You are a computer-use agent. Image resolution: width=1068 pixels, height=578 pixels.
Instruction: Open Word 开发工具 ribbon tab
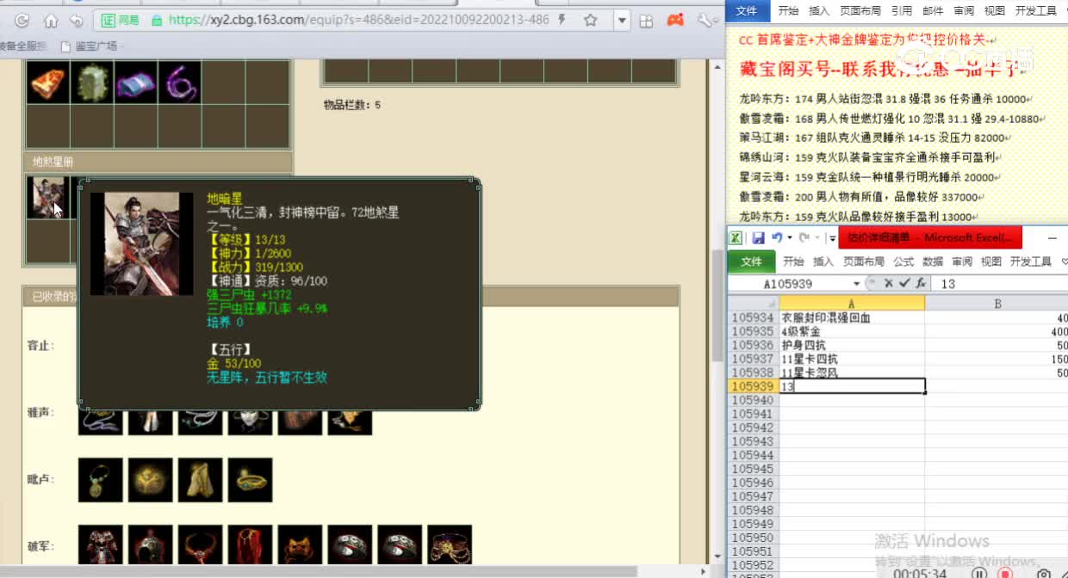(x=1036, y=11)
